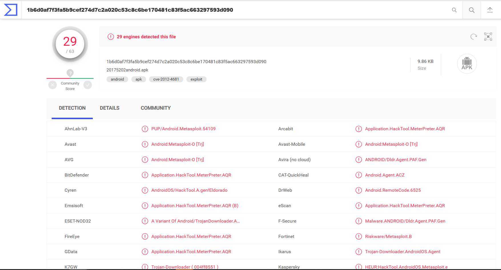The width and height of the screenshot is (501, 270).
Task: Click the Kaspersky engine name
Action: (x=289, y=267)
